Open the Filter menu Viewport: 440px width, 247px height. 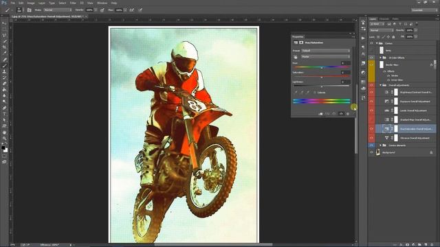73,3
